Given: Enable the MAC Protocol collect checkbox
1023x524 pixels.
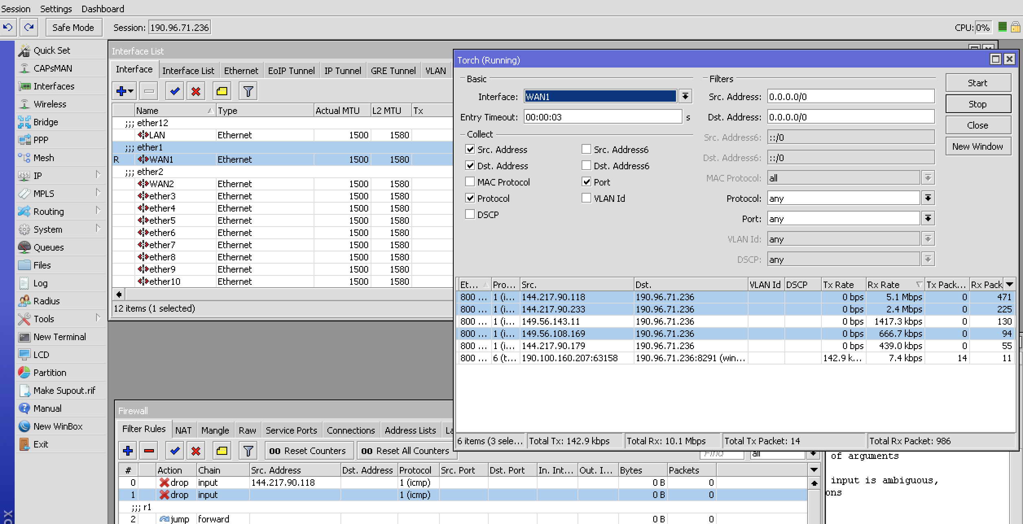Looking at the screenshot, I should point(470,182).
